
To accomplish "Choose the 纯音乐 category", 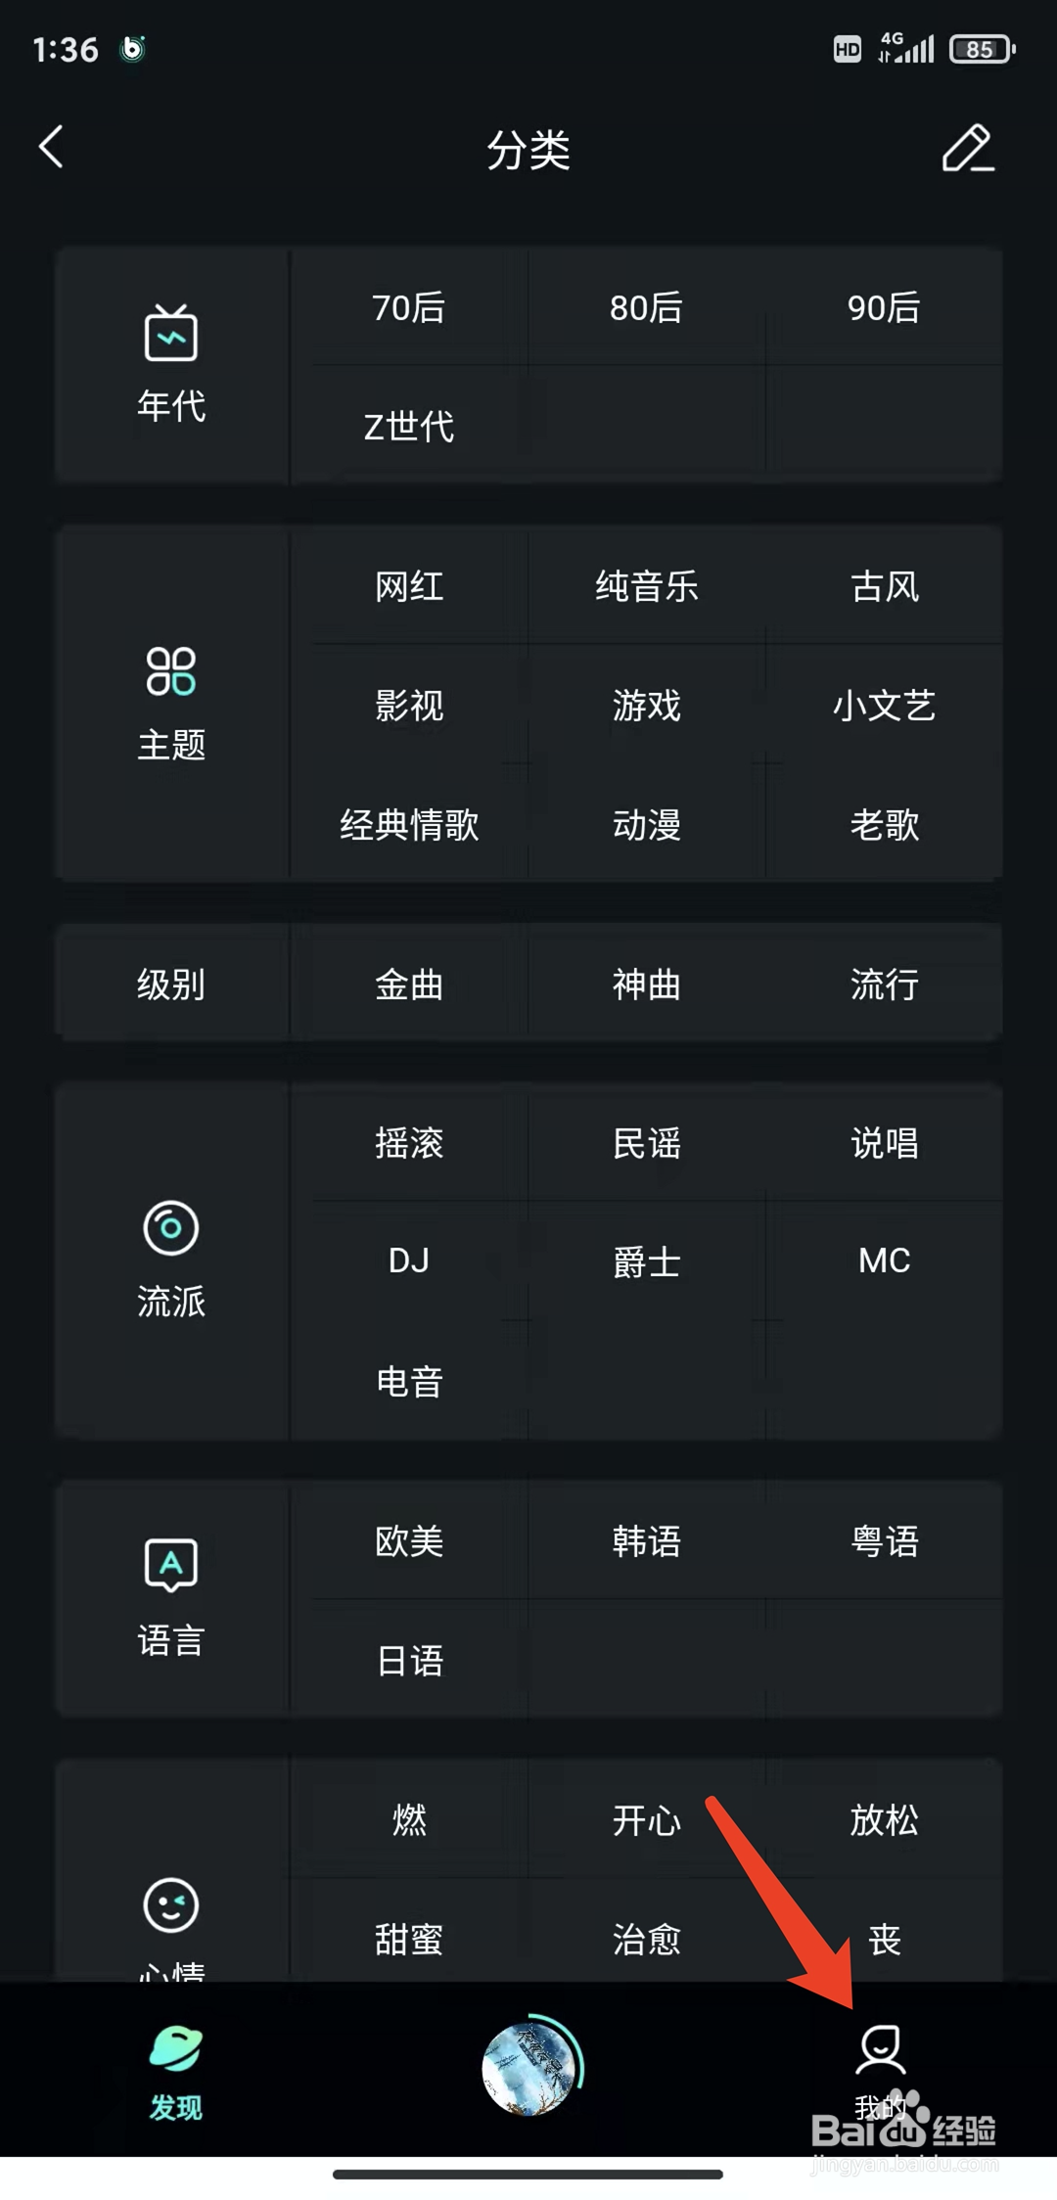I will [647, 587].
